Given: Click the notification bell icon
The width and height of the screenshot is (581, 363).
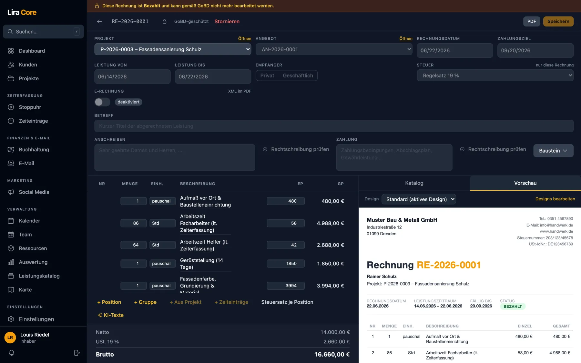Looking at the screenshot, I should click(12, 353).
